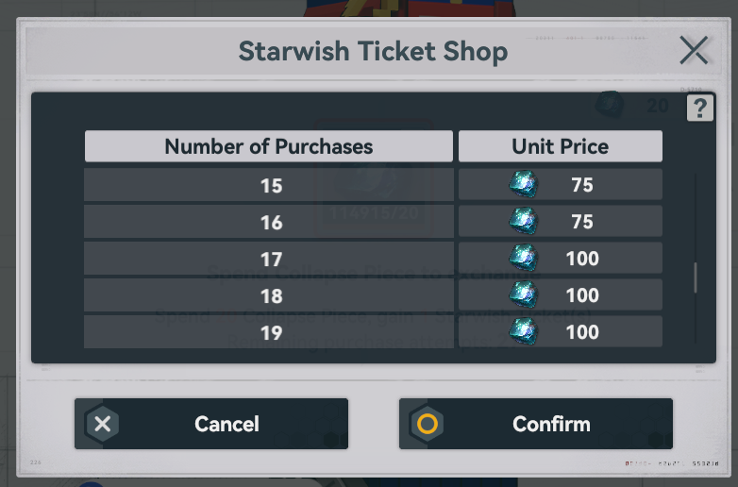
Task: Click the collapse piece icon in row 18
Action: click(523, 294)
